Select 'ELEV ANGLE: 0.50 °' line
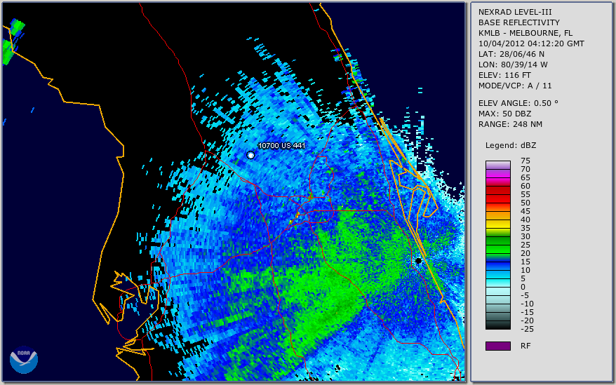Image resolution: width=616 pixels, height=385 pixels. (x=518, y=103)
